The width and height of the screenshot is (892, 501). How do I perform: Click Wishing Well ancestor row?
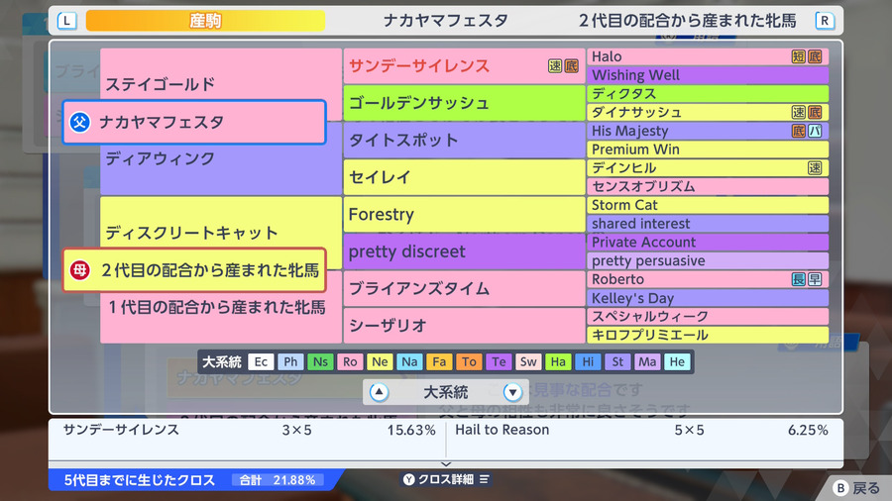(708, 75)
